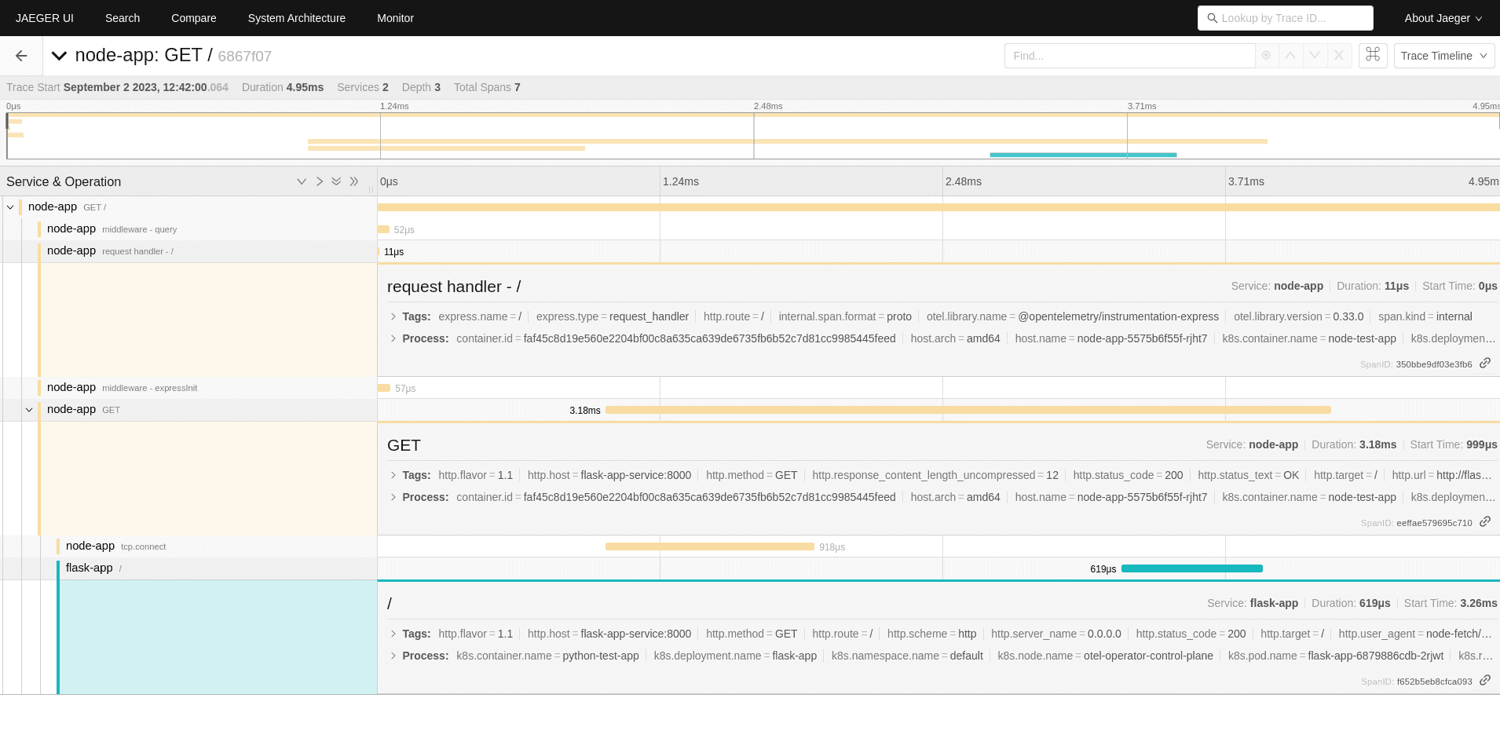Click the clear X in the Find bar
The width and height of the screenshot is (1500, 742).
click(x=1338, y=55)
